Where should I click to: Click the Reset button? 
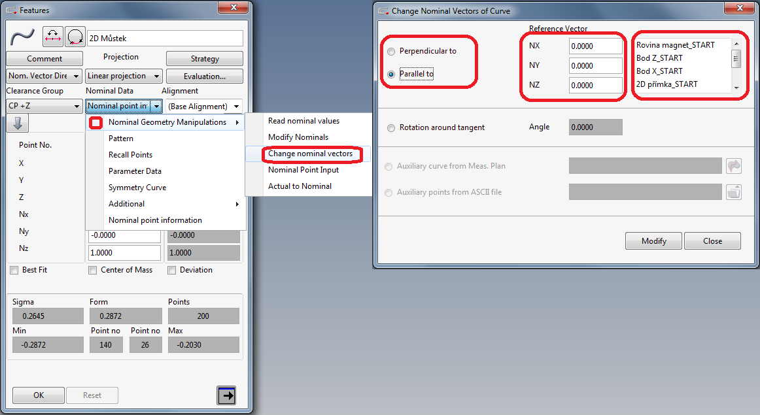click(92, 395)
